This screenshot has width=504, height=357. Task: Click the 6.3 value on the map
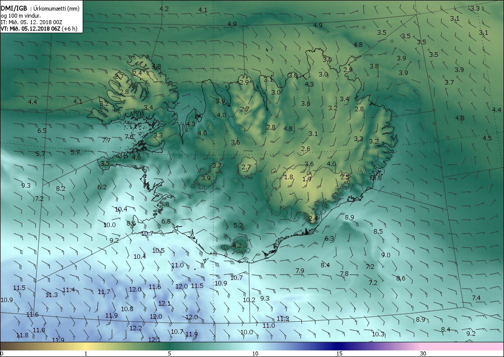[329, 238]
